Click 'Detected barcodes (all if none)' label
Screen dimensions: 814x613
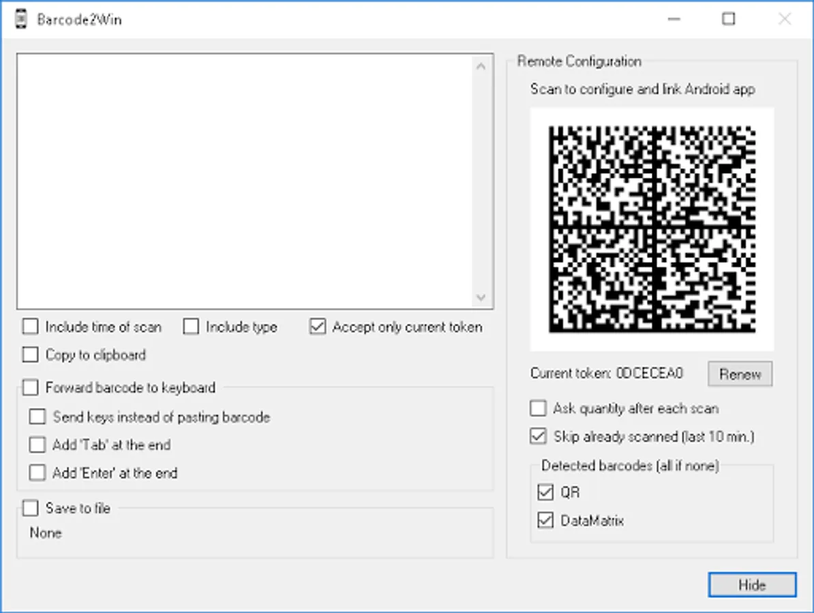point(630,466)
